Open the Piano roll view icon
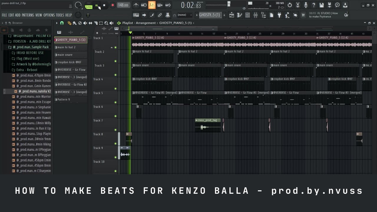 (x=240, y=15)
